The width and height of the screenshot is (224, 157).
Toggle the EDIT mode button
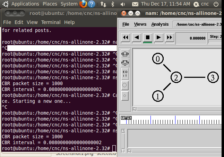(x=125, y=74)
